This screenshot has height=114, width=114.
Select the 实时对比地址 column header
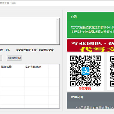tap(36, 67)
